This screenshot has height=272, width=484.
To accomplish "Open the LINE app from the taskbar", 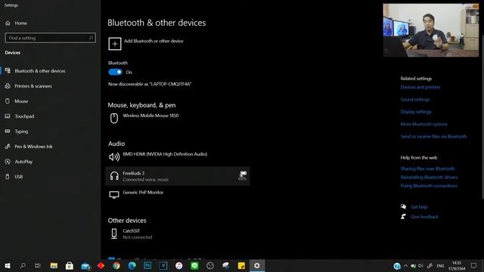I will click(194, 265).
